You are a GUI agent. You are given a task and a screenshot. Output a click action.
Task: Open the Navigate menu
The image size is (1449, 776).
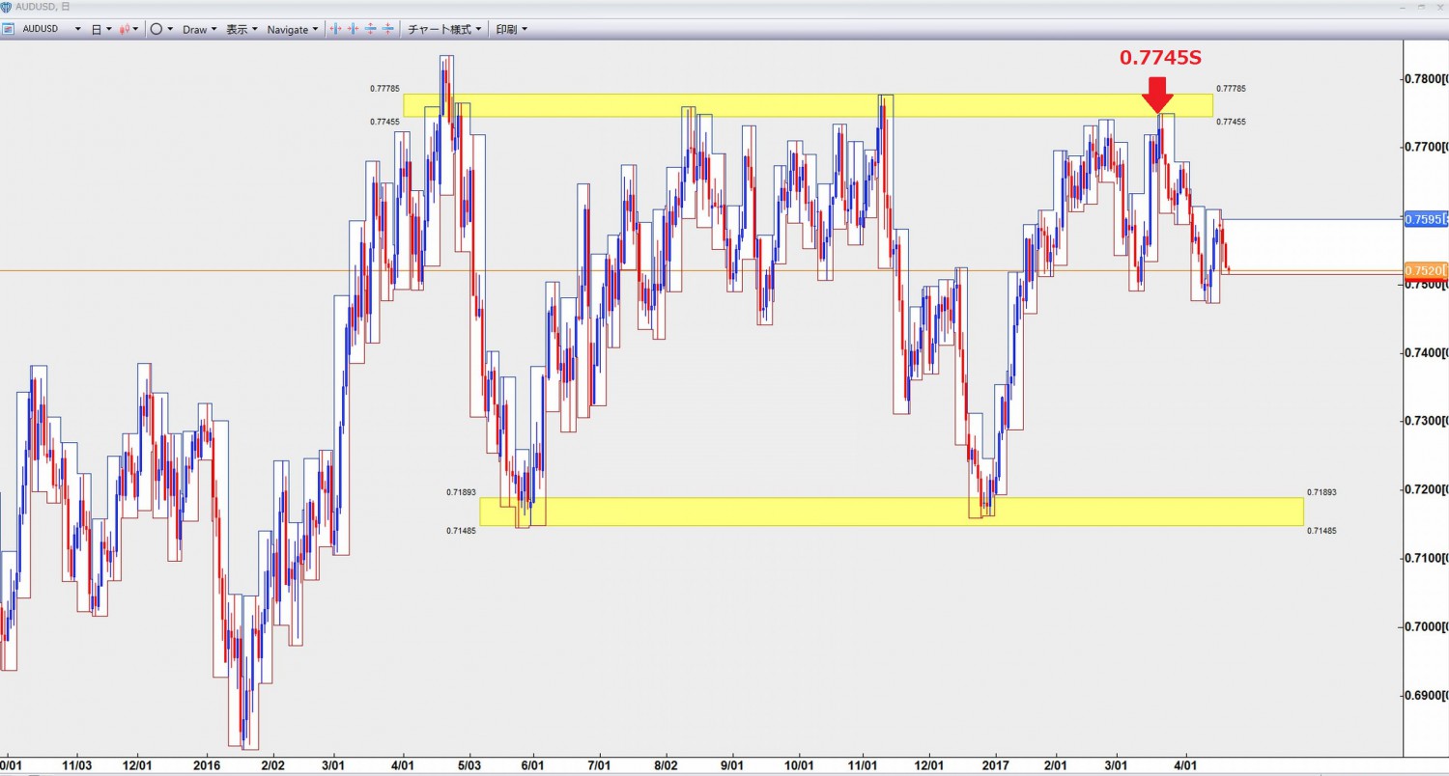pos(293,29)
